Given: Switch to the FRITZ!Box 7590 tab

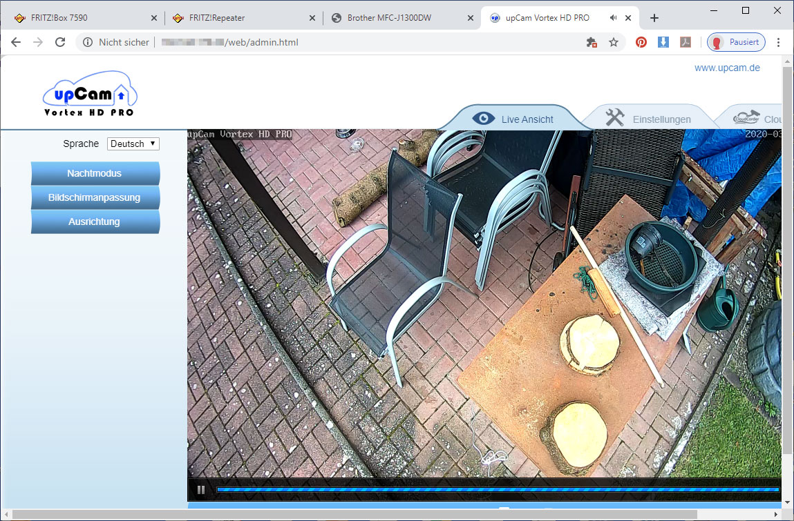Looking at the screenshot, I should (x=84, y=18).
